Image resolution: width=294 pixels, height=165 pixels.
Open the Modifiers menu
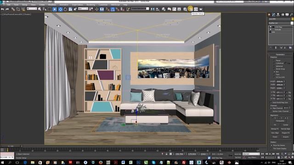pyautogui.click(x=52, y=5)
